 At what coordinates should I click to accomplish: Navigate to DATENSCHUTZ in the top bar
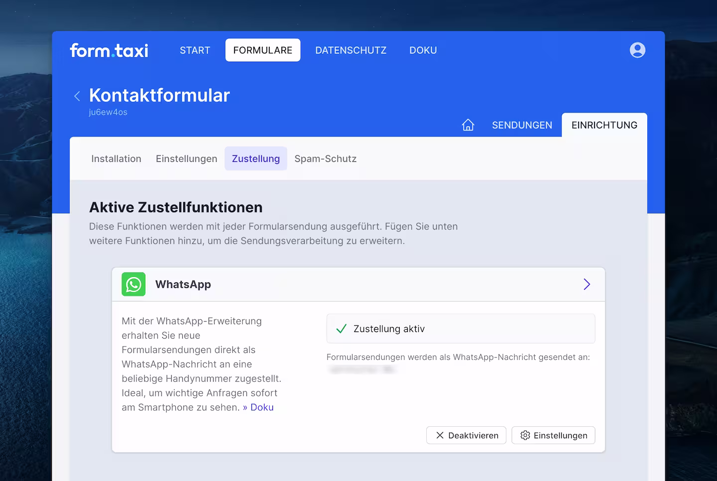click(x=351, y=50)
